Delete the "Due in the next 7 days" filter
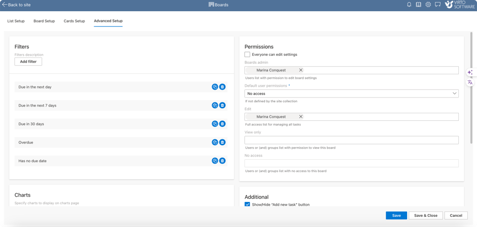The image size is (477, 227). point(222,105)
